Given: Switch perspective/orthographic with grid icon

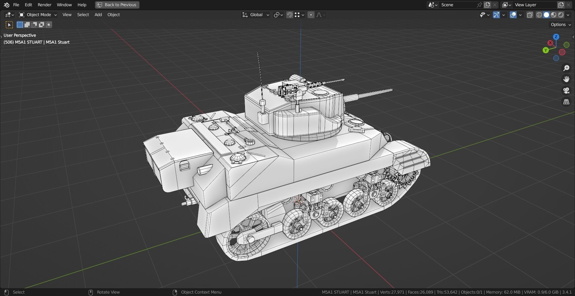Looking at the screenshot, I should [x=566, y=102].
